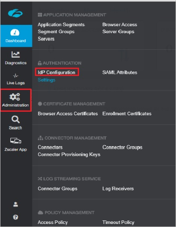This screenshot has width=176, height=227.
Task: Click the Application Management grid icon
Action: pyautogui.click(x=40, y=15)
